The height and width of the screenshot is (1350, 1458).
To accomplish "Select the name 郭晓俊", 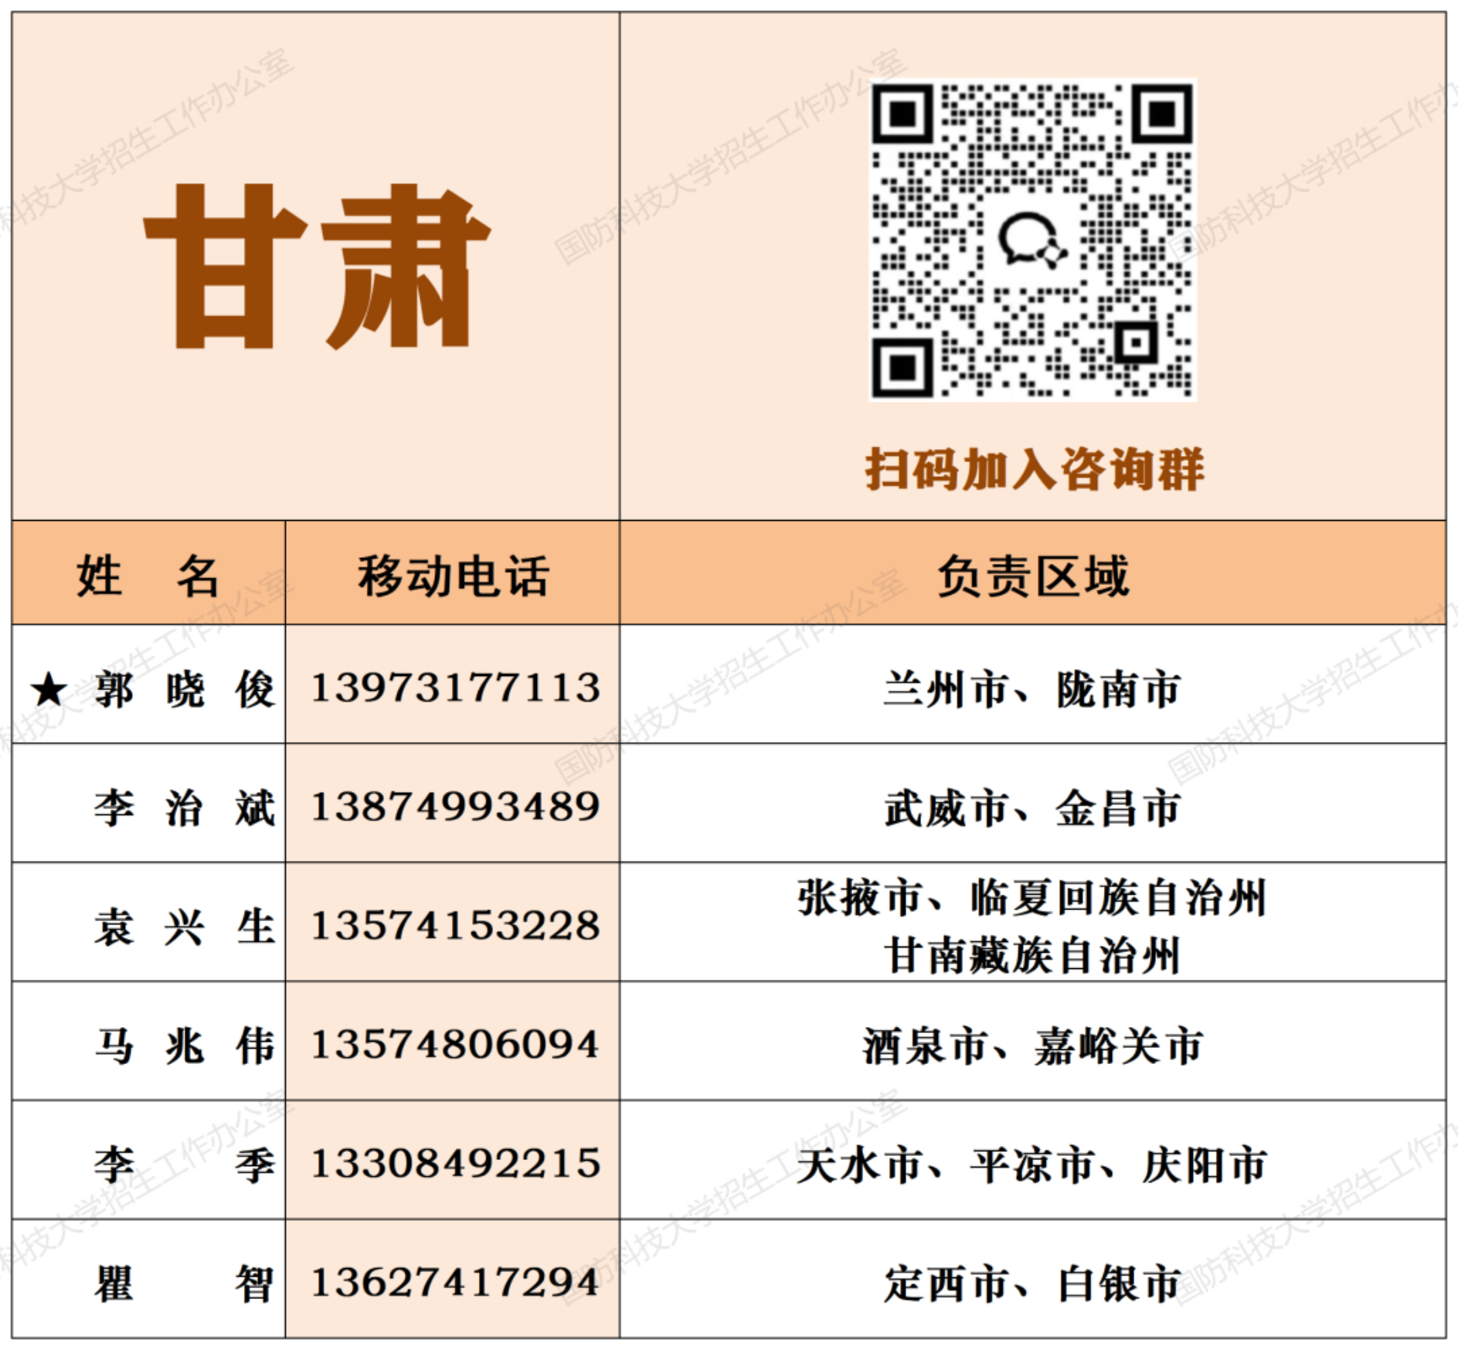I will coord(184,689).
